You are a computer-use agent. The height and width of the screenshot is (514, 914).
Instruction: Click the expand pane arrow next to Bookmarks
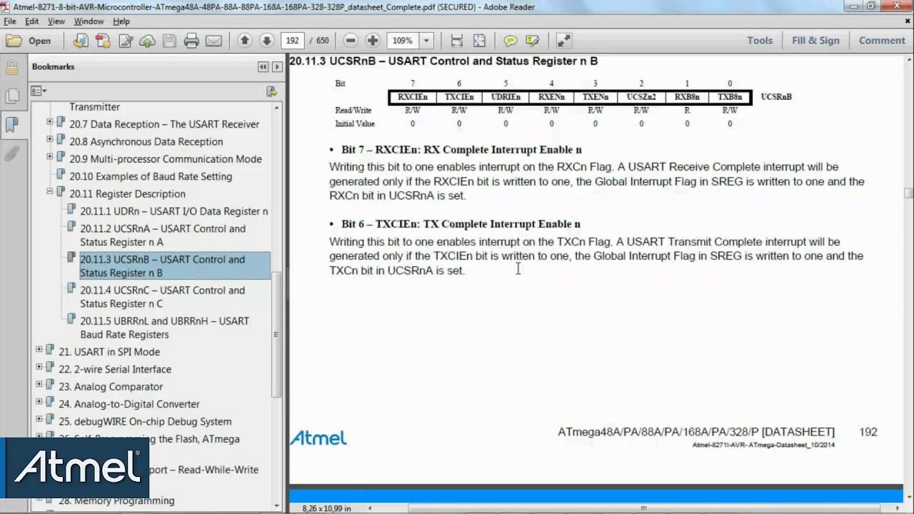click(276, 66)
